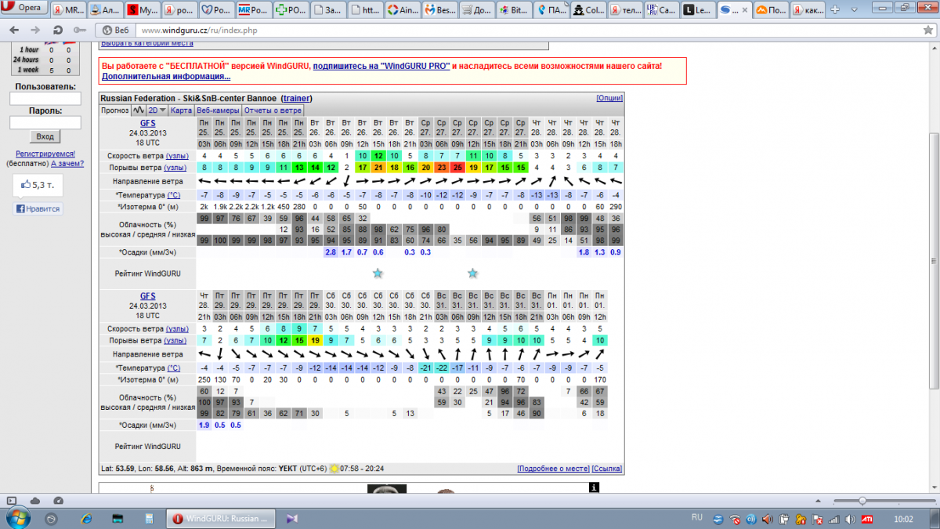Image resolution: width=940 pixels, height=529 pixels.
Task: Open Дополнительная информация link
Action: (166, 77)
